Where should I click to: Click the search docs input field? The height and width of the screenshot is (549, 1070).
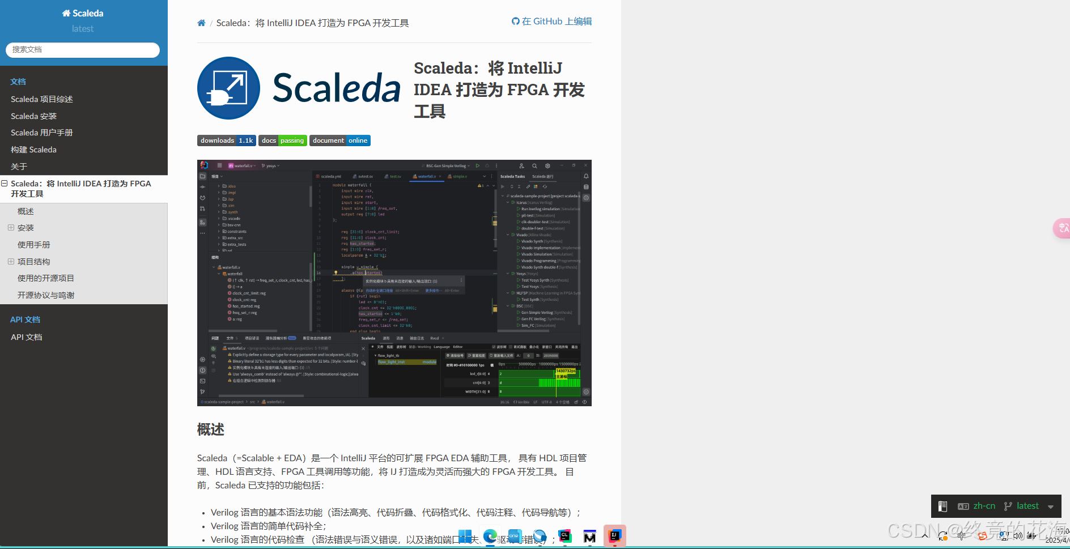click(x=83, y=50)
